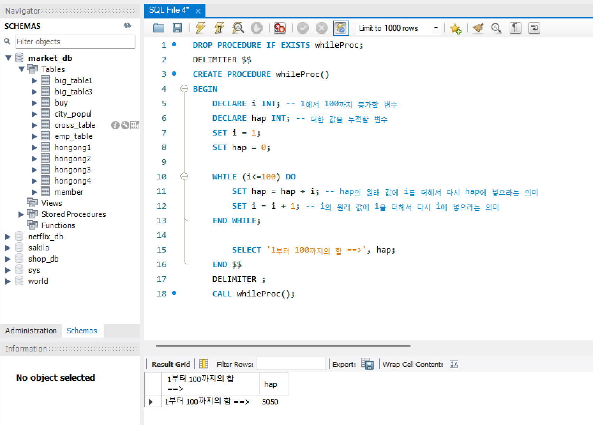Export recordset with the Export icon

367,364
